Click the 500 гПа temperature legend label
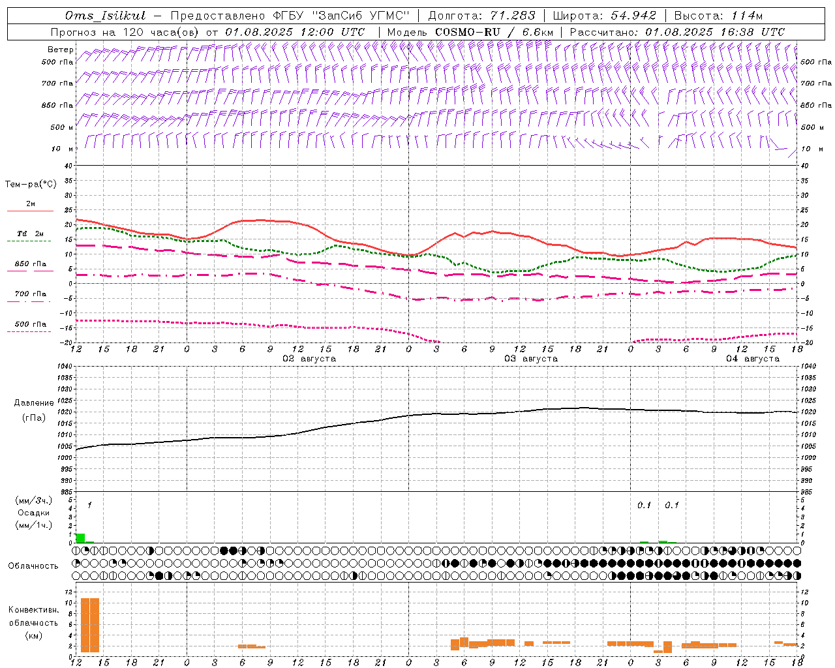Viewport: 835px width, 668px height. (x=30, y=324)
